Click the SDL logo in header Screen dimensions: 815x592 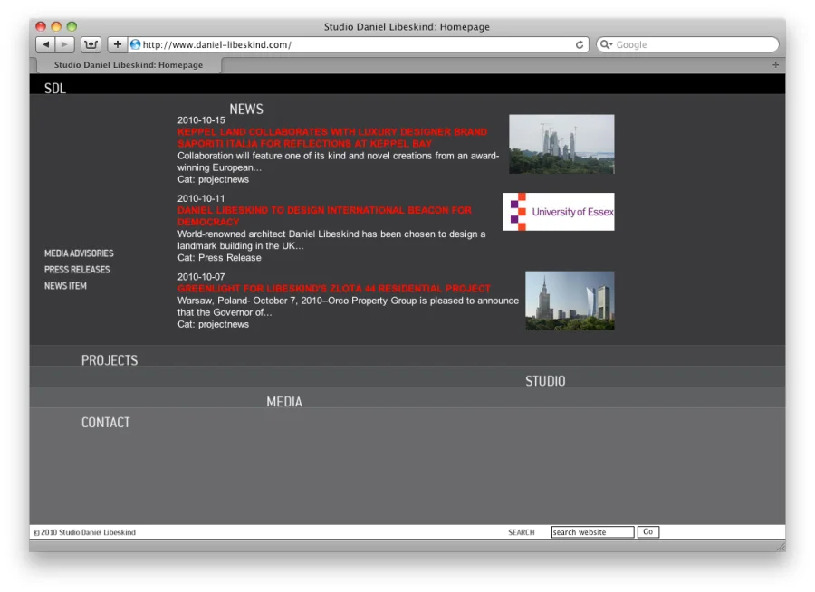pyautogui.click(x=55, y=89)
